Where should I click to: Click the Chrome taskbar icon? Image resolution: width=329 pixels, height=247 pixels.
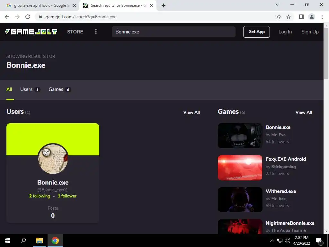55,241
